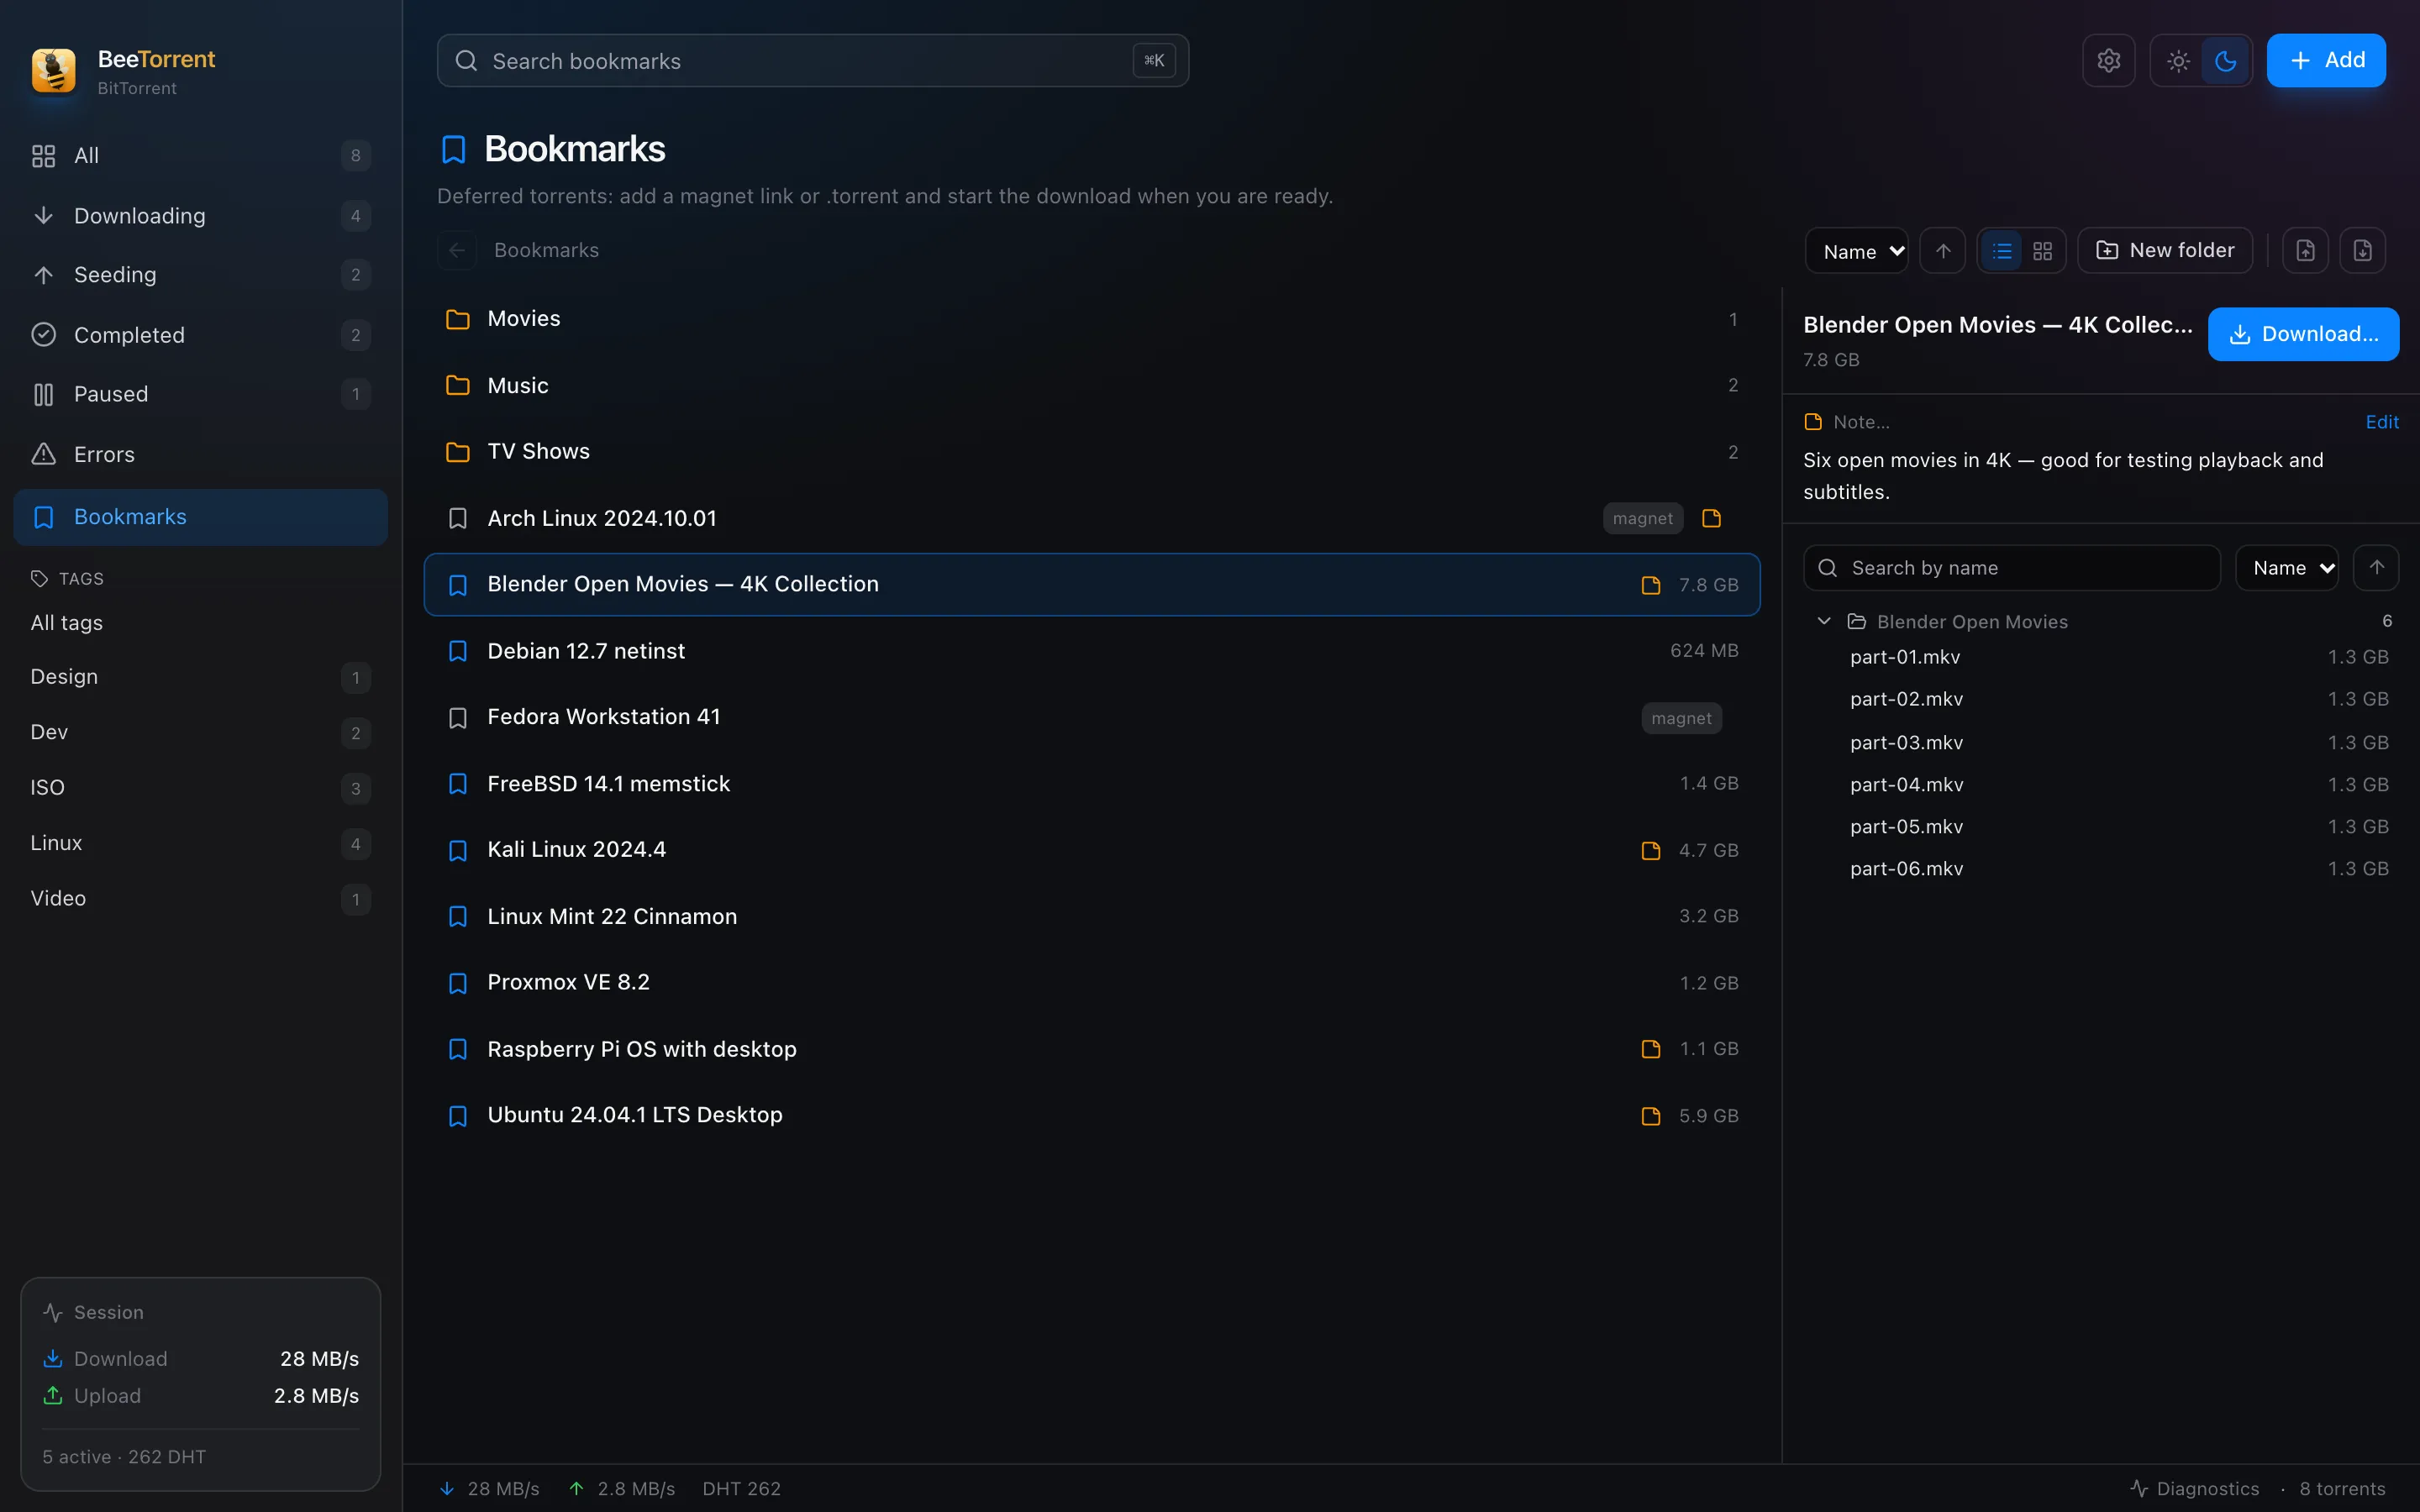The image size is (2420, 1512).
Task: Filter by the Dev tag
Action: (x=200, y=732)
